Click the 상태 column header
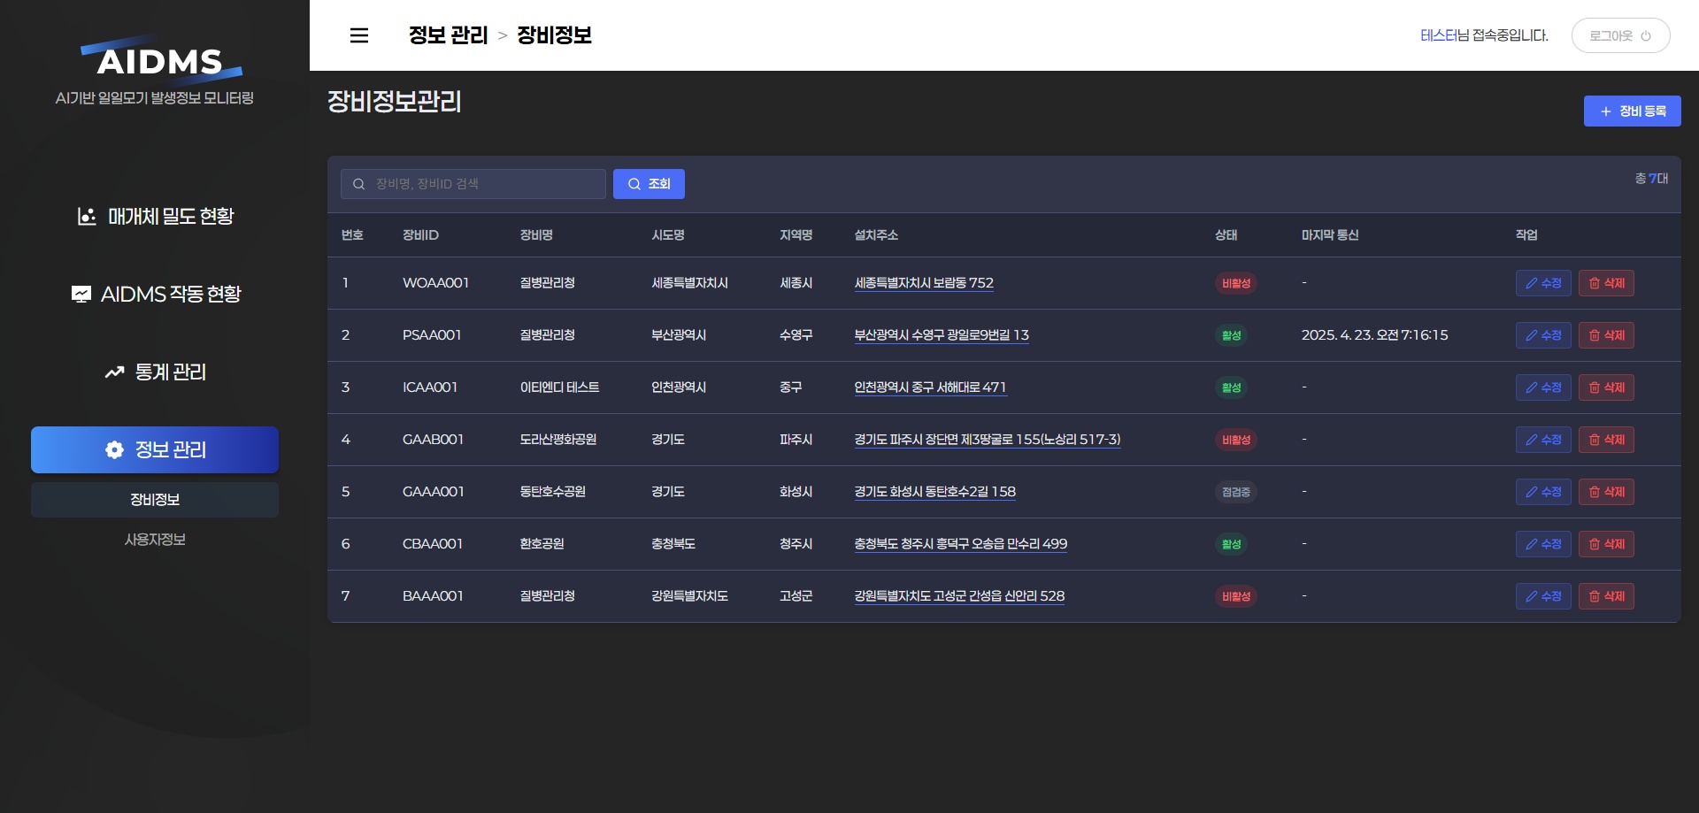The width and height of the screenshot is (1699, 813). [x=1226, y=235]
